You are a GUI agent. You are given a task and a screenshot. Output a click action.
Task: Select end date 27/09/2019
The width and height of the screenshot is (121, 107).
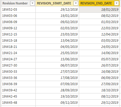99,84
